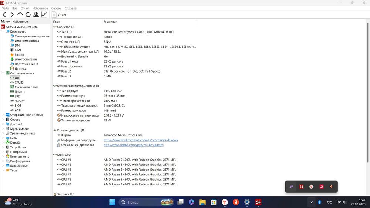Screen dimensions: 370x208
Task: Open the Вид menu
Action: tap(15, 8)
